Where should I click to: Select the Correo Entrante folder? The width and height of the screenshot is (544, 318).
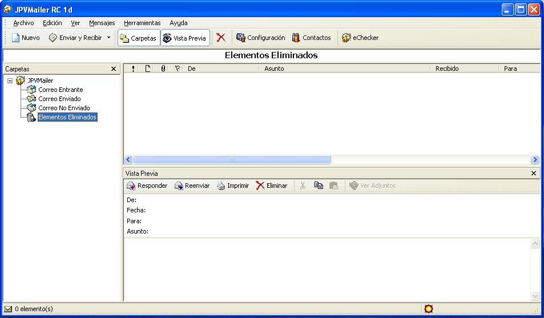[61, 90]
